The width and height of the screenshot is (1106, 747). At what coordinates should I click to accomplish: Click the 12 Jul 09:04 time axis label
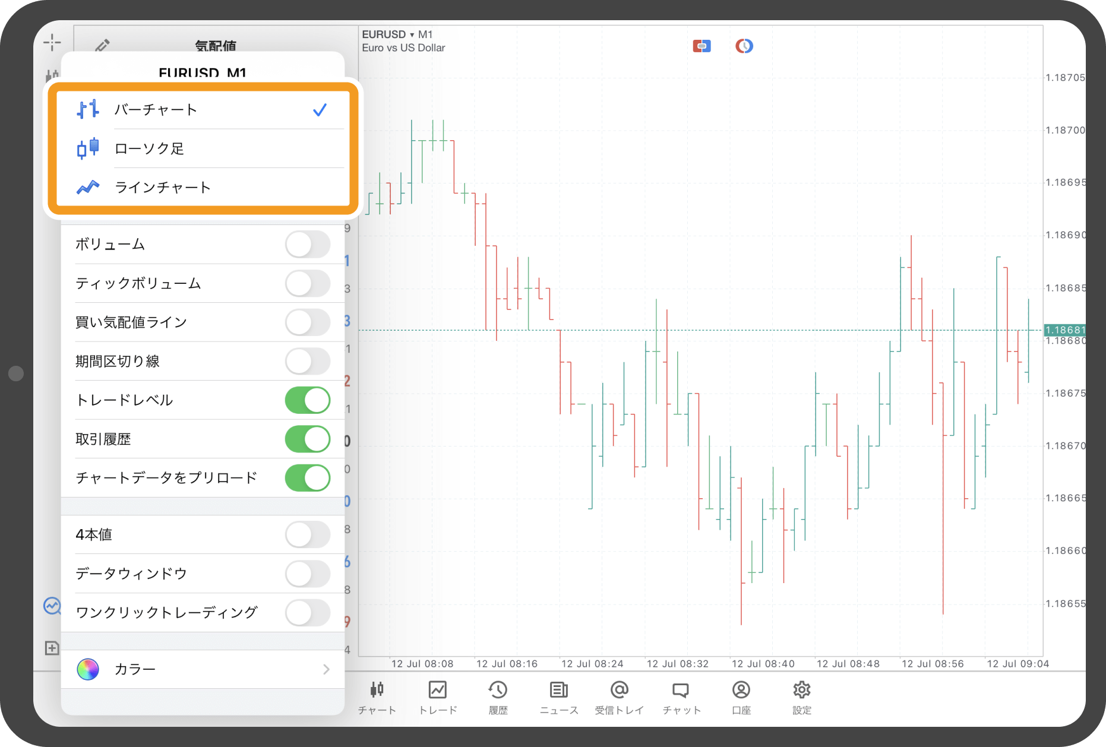pos(1017,664)
